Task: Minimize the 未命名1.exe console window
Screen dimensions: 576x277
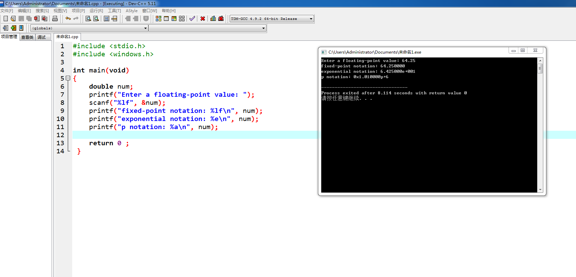Action: point(513,51)
